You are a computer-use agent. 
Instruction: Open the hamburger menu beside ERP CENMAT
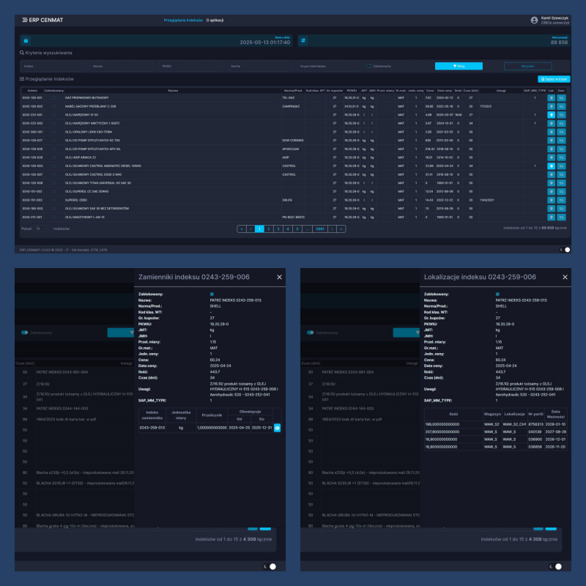(24, 20)
